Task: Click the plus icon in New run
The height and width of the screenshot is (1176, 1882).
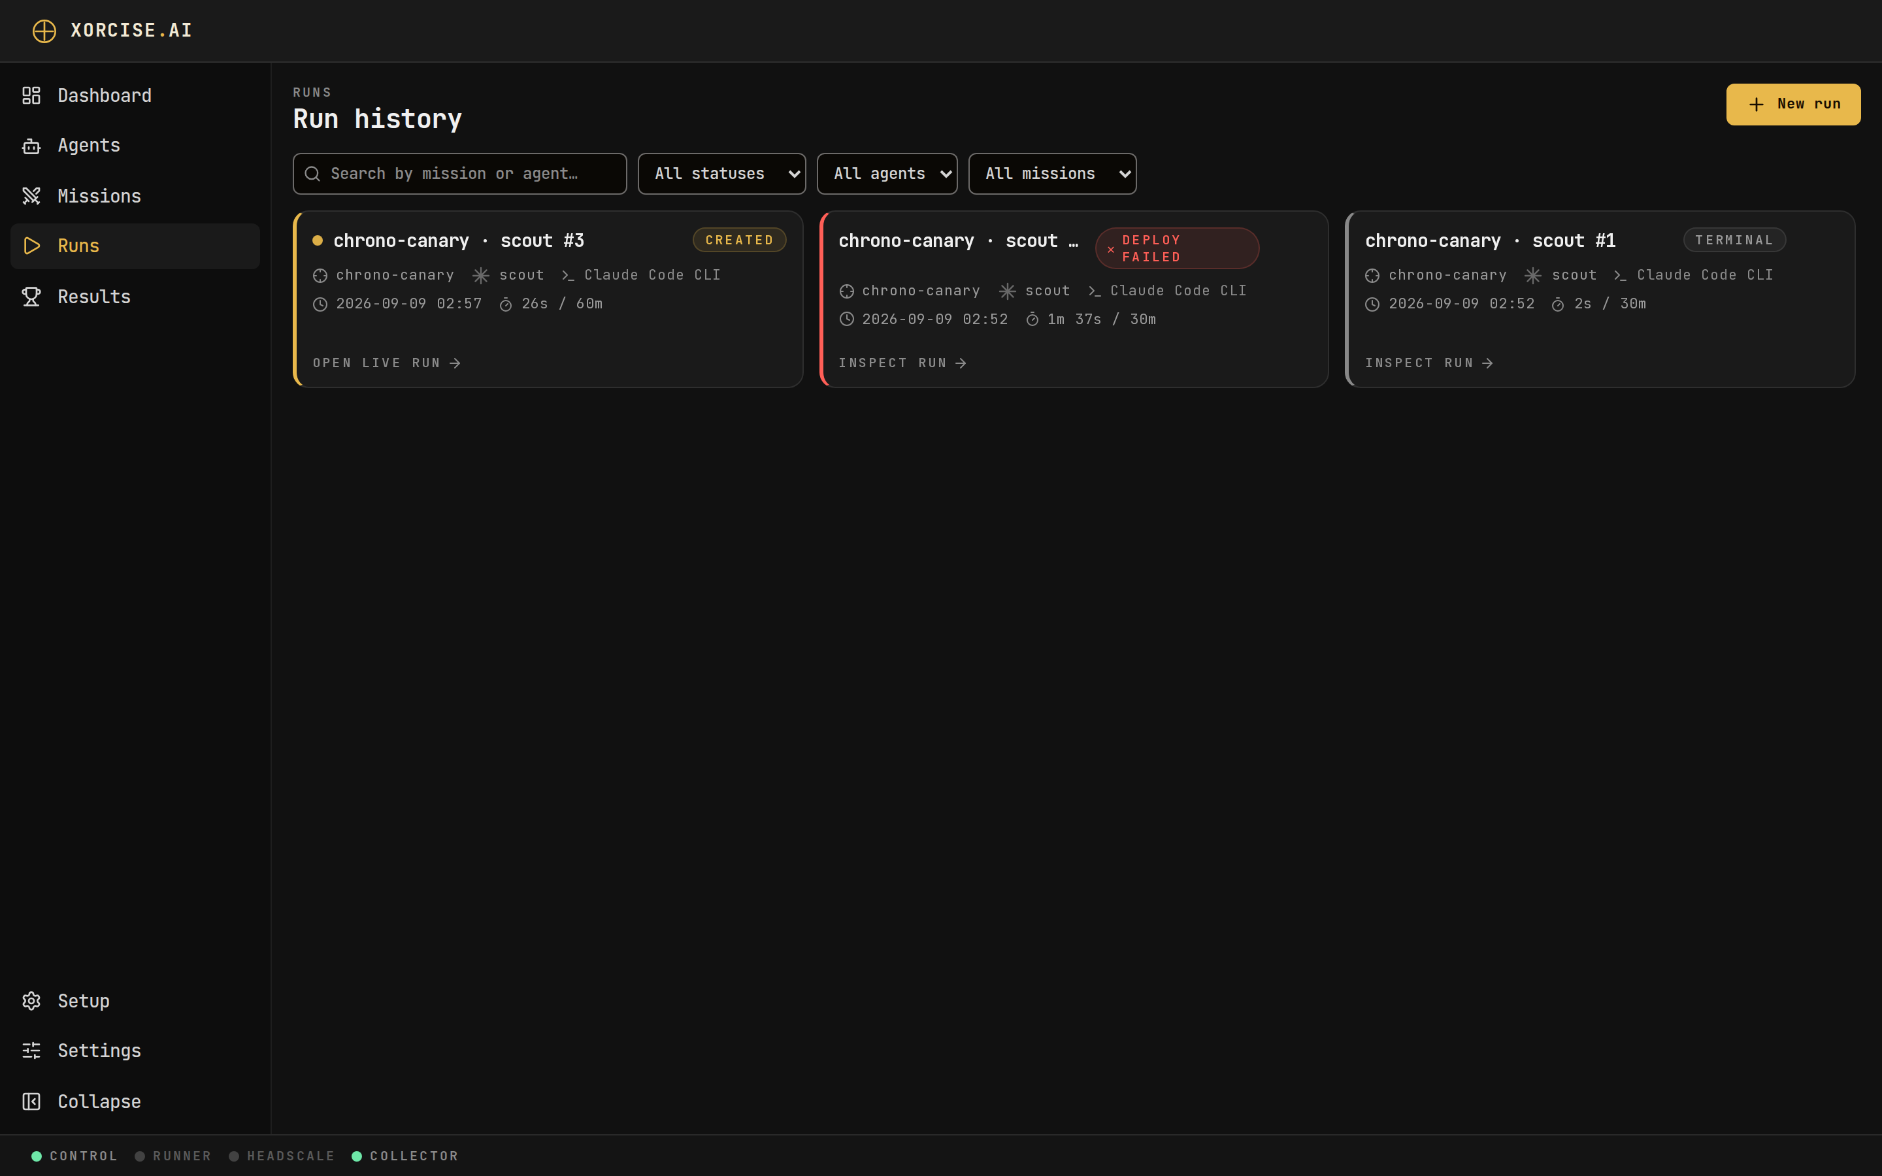Action: pyautogui.click(x=1756, y=105)
